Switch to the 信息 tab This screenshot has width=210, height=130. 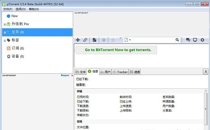[x=93, y=72]
